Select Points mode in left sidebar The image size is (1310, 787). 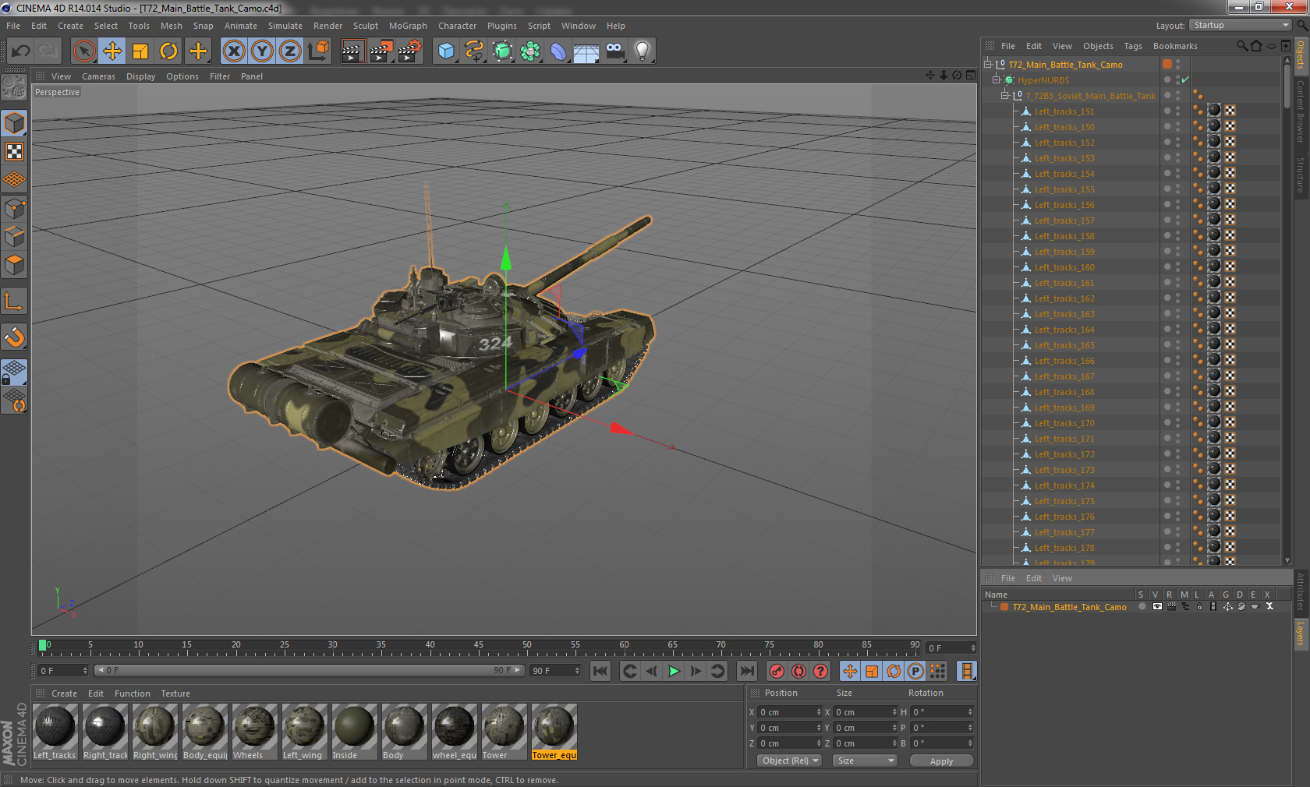point(15,209)
